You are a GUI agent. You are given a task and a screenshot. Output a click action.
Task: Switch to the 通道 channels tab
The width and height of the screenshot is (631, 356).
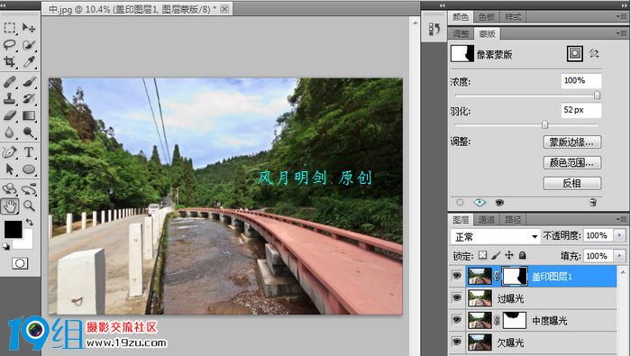point(486,220)
